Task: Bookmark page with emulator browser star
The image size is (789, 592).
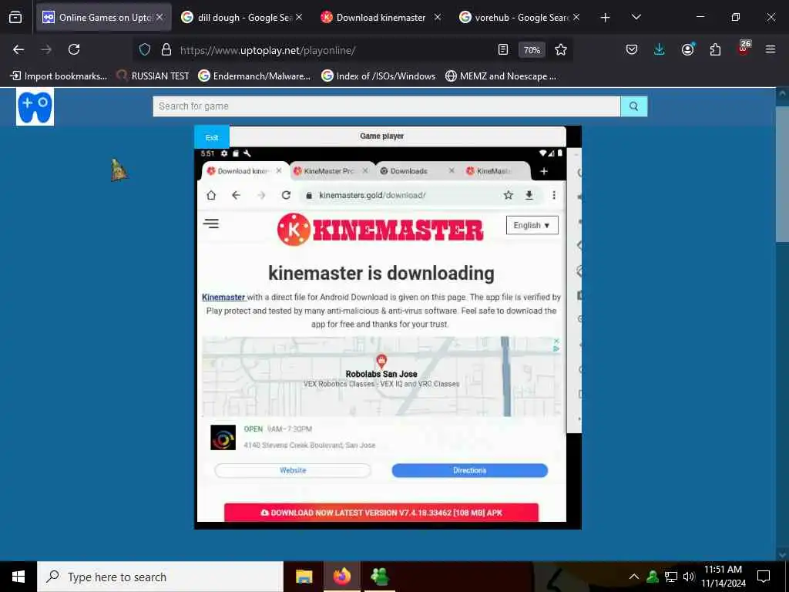Action: click(x=509, y=195)
